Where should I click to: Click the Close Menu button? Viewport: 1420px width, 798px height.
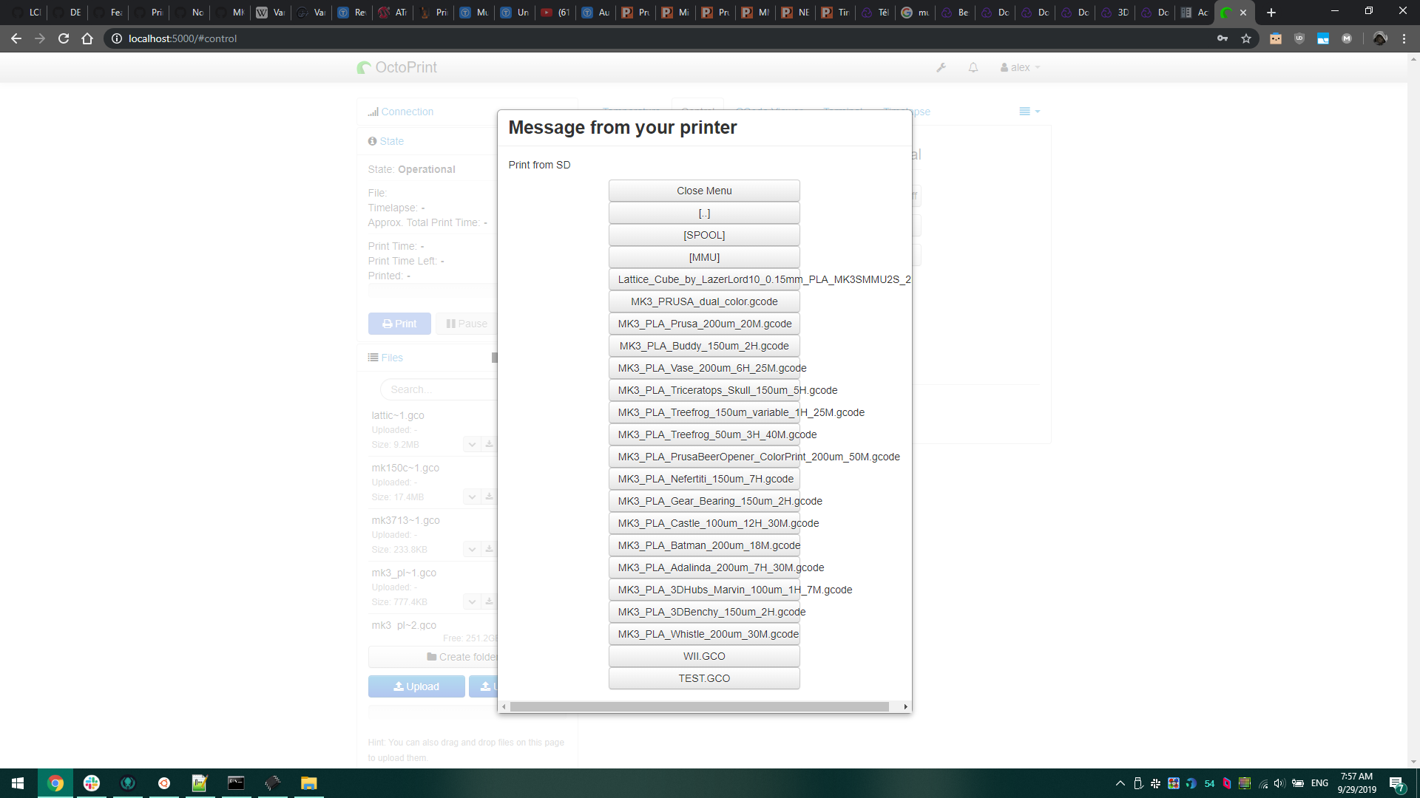(x=704, y=191)
